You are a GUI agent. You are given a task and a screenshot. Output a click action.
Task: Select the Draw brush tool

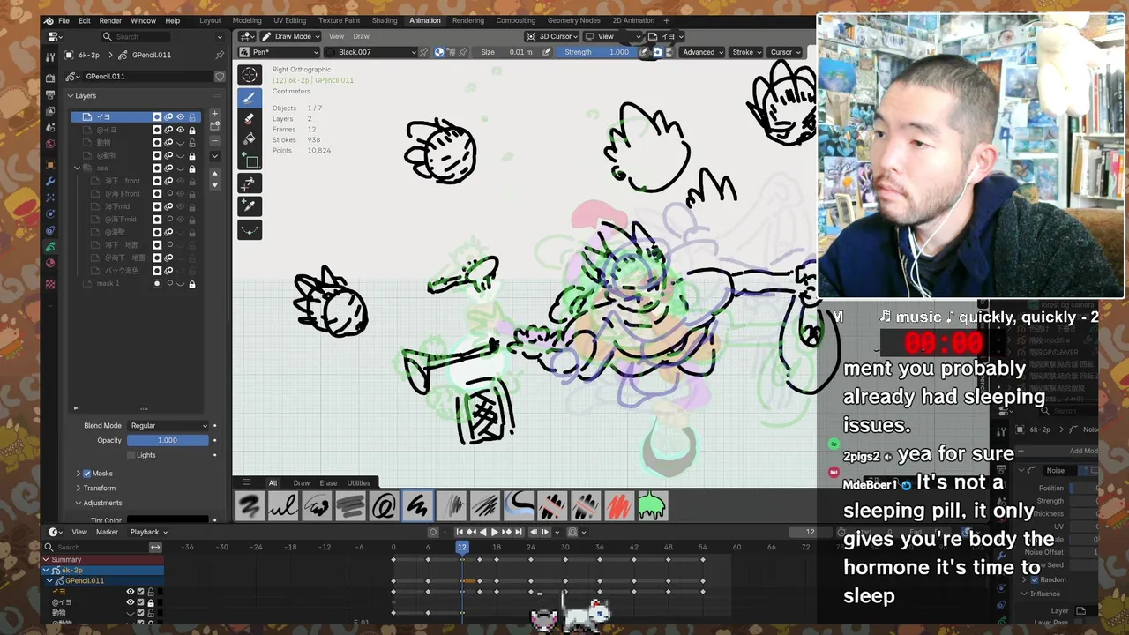click(x=250, y=97)
